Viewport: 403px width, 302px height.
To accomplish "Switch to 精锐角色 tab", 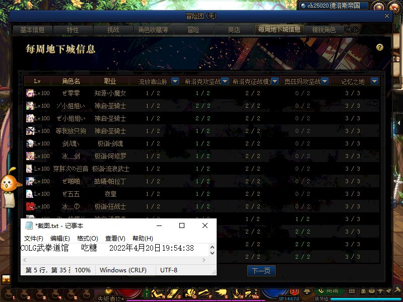I will (x=324, y=30).
